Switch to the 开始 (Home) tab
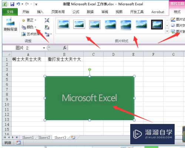 (x=26, y=12)
